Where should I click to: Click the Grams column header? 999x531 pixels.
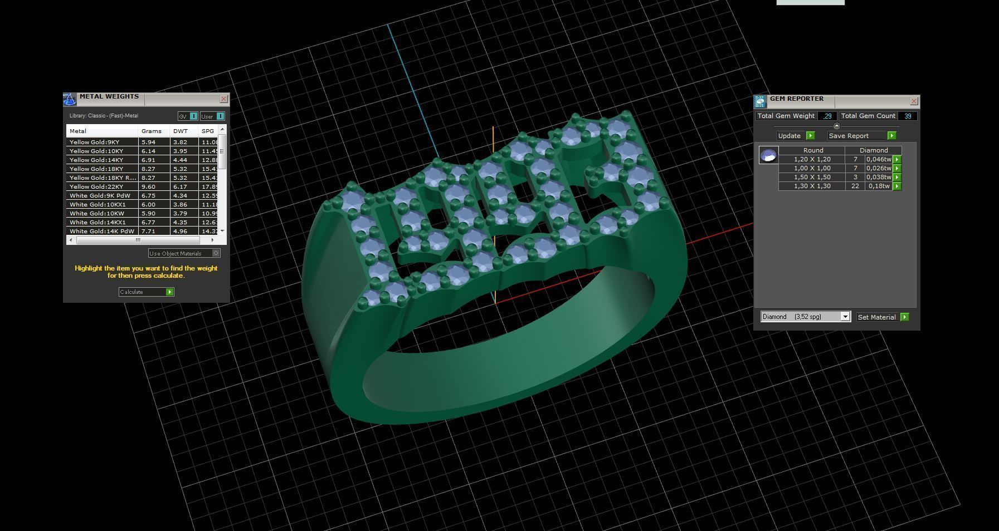tap(154, 131)
